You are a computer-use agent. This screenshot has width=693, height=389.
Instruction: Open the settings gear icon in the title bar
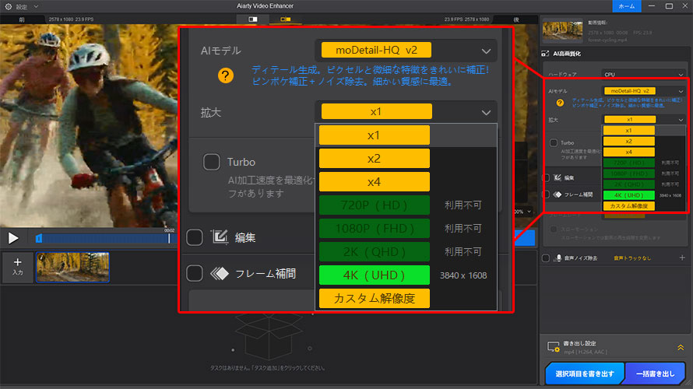point(8,7)
